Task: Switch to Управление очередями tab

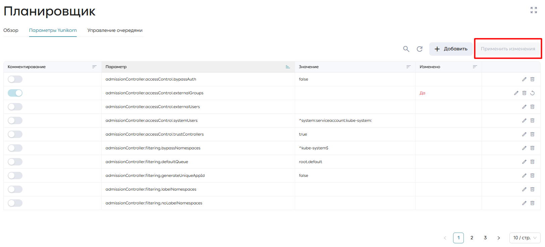Action: click(115, 30)
